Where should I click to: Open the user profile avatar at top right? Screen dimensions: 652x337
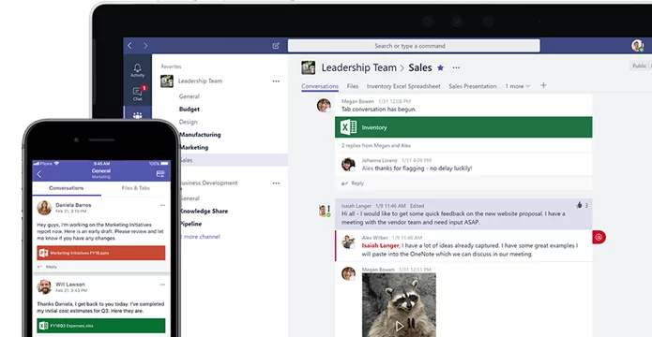(x=637, y=46)
